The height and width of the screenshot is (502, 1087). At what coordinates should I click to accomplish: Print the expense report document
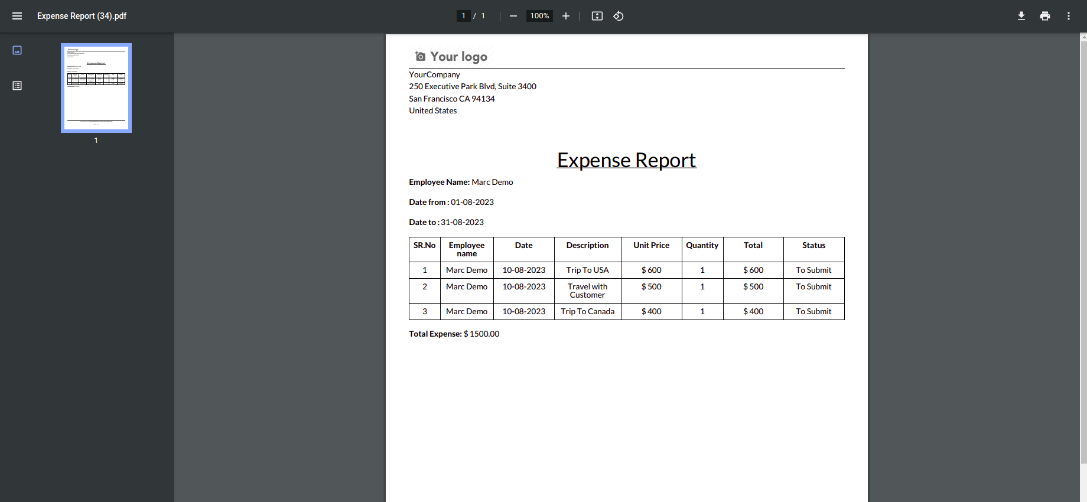tap(1045, 16)
